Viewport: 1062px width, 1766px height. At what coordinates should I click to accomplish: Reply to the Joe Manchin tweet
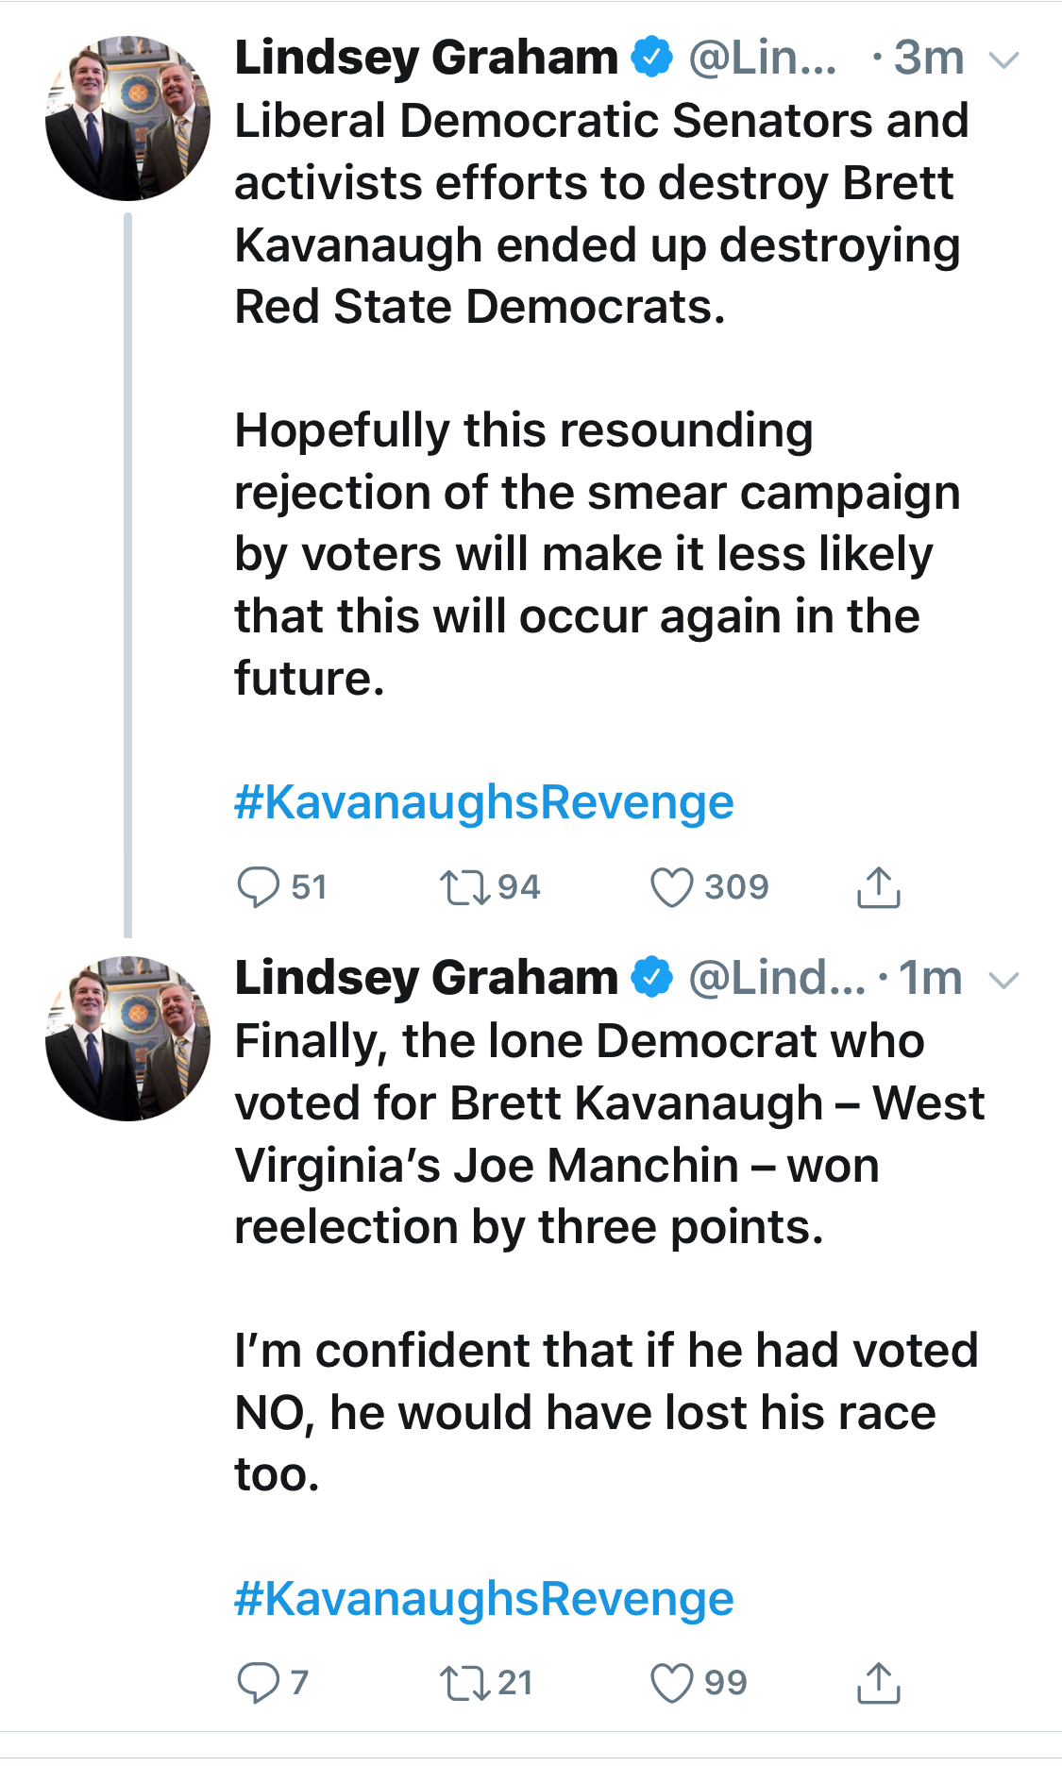pos(258,1682)
